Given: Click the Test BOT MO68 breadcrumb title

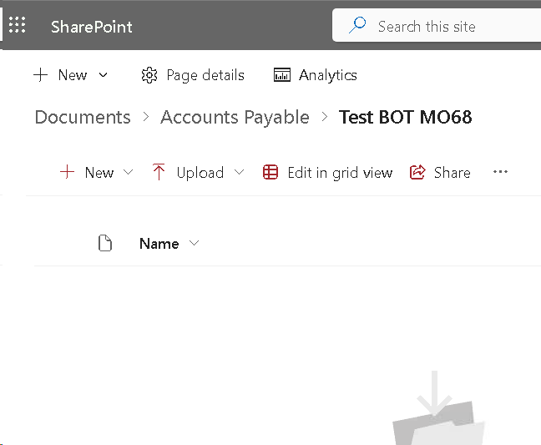Looking at the screenshot, I should tap(405, 118).
